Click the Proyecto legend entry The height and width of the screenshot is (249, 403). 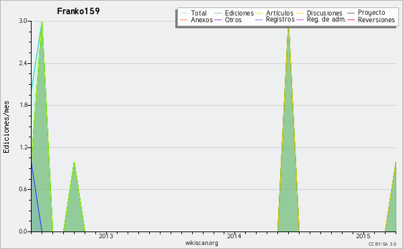pyautogui.click(x=366, y=12)
